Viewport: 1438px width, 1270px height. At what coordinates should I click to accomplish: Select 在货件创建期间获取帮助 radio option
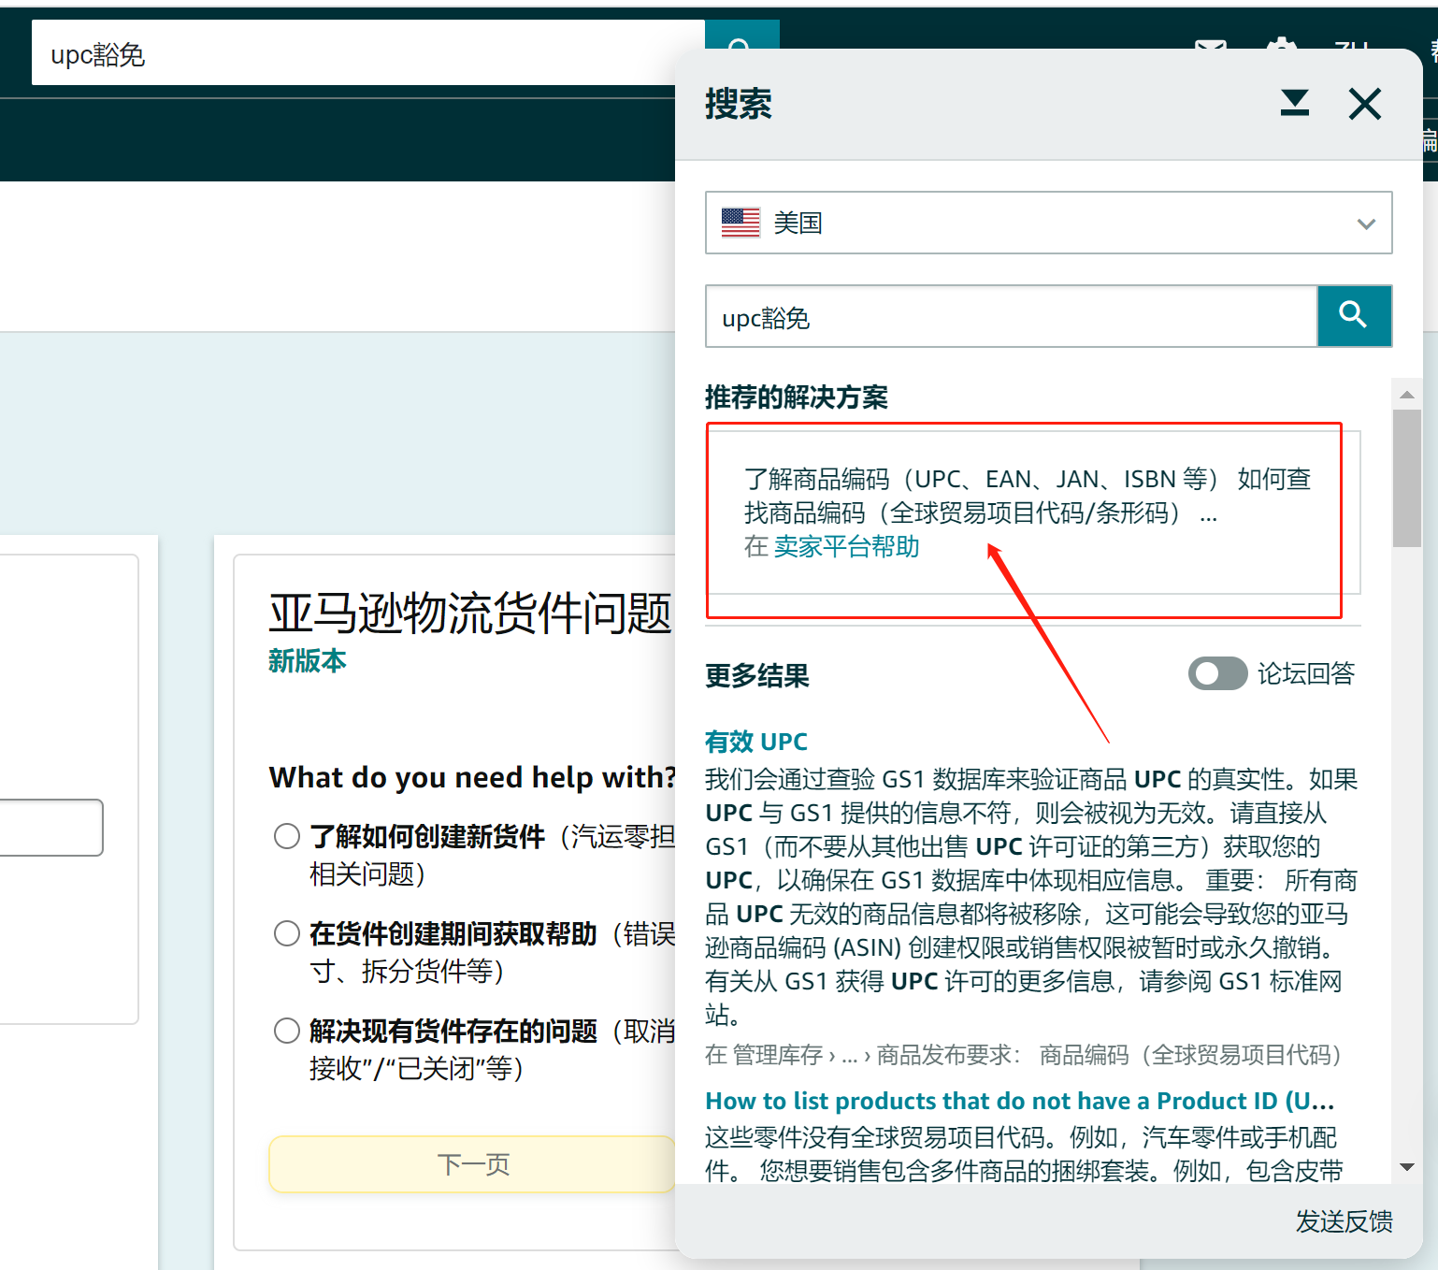(287, 933)
